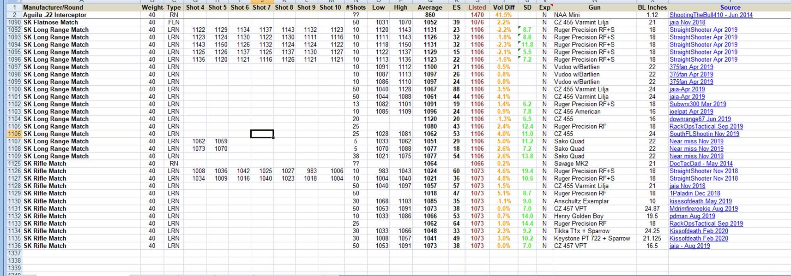The height and width of the screenshot is (276, 791).
Task: Click the active cell outlined in row 1106
Action: tap(262, 134)
